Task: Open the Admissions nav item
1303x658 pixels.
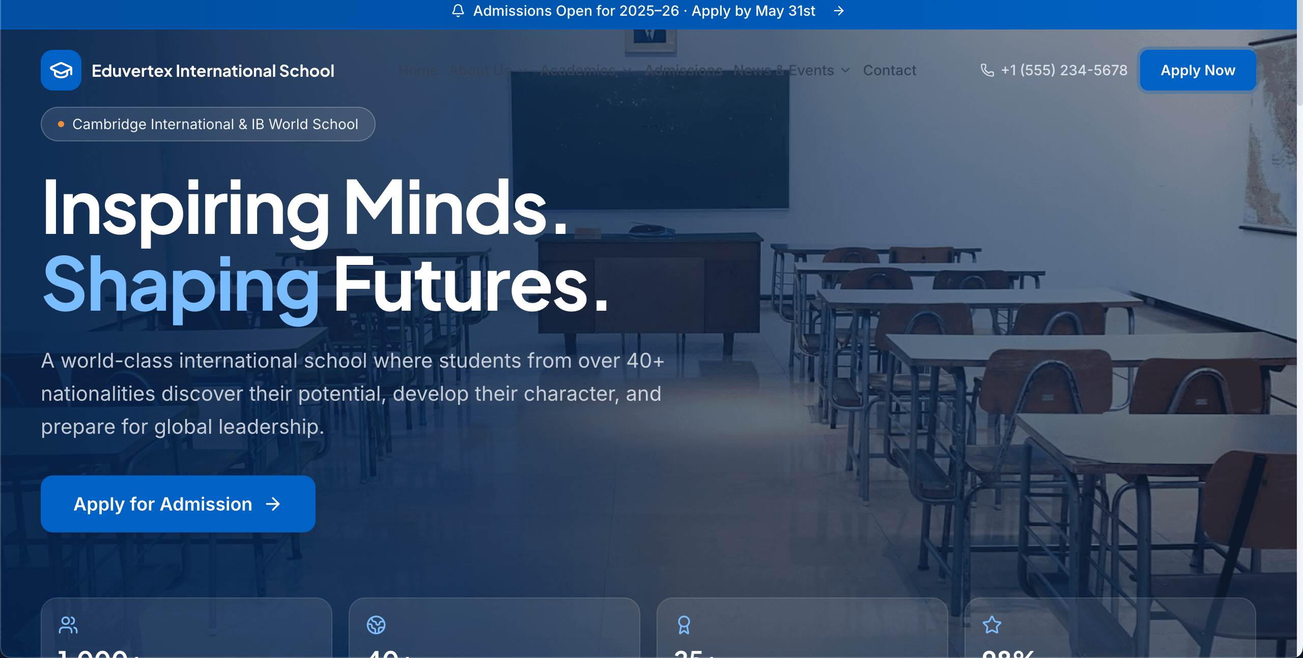Action: click(x=683, y=70)
